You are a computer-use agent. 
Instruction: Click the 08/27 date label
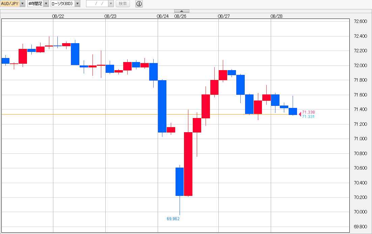click(x=224, y=16)
